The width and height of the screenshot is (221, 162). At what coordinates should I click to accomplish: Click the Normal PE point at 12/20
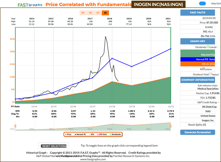point(151,58)
